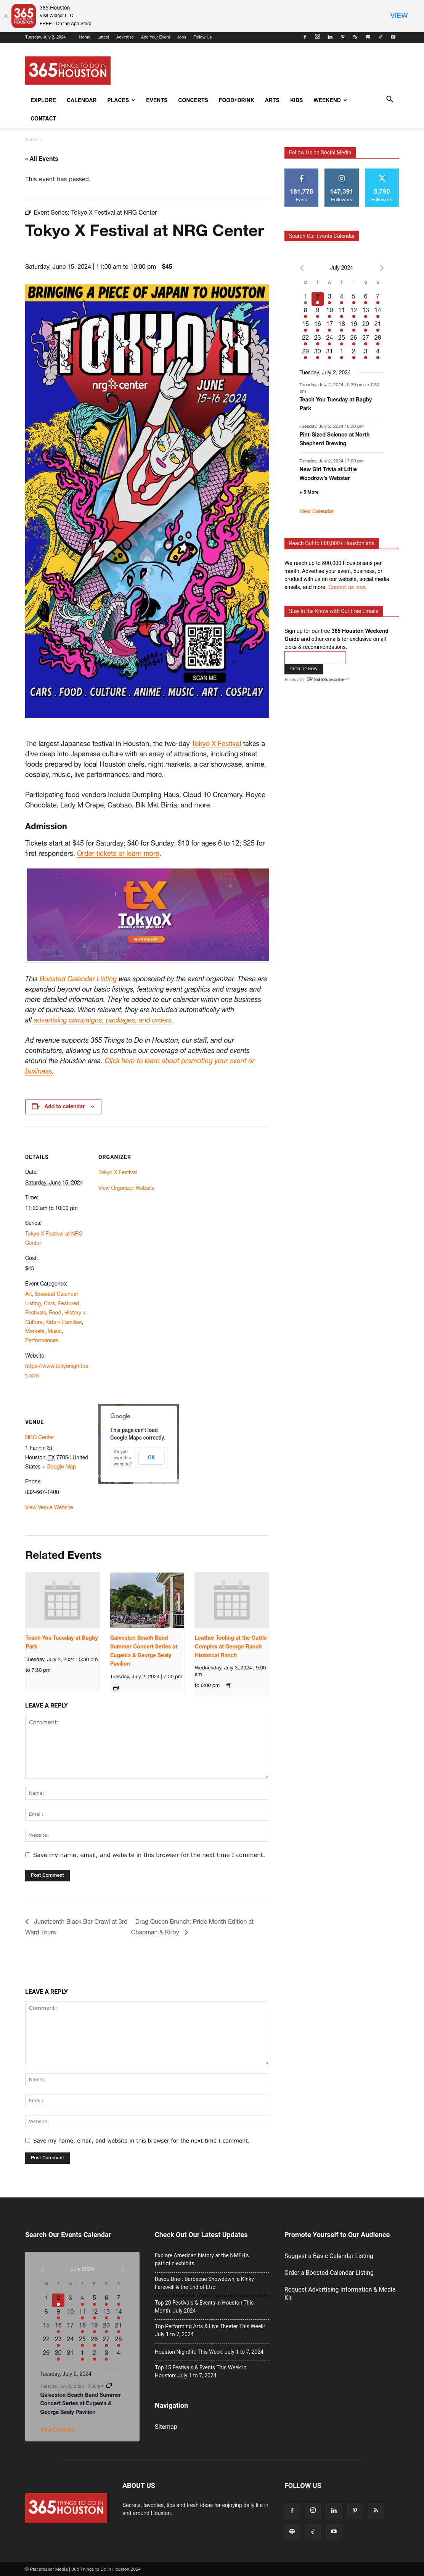The width and height of the screenshot is (424, 2576).
Task: Open YouTube icon in footer Follow Us
Action: pyautogui.click(x=334, y=2531)
